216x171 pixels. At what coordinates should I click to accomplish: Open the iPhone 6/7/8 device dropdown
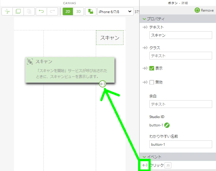(115, 11)
